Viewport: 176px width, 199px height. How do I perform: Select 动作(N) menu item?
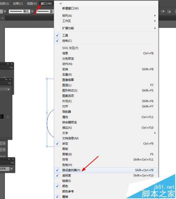106,64
